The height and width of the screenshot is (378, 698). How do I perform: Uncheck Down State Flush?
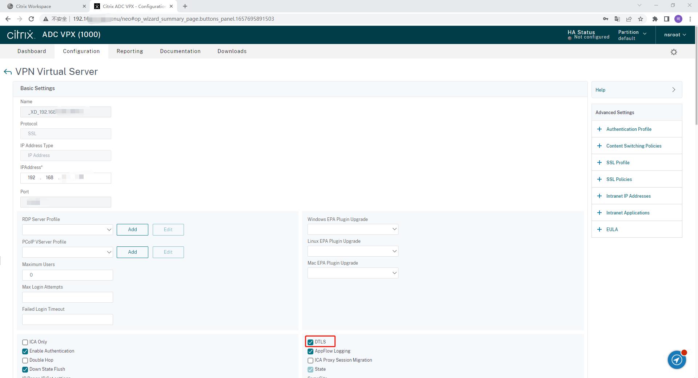point(25,369)
